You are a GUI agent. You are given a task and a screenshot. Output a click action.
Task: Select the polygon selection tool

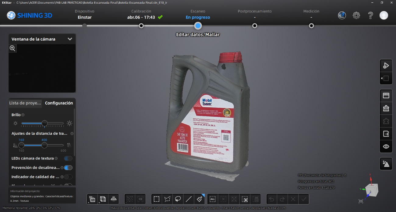pyautogui.click(x=167, y=199)
